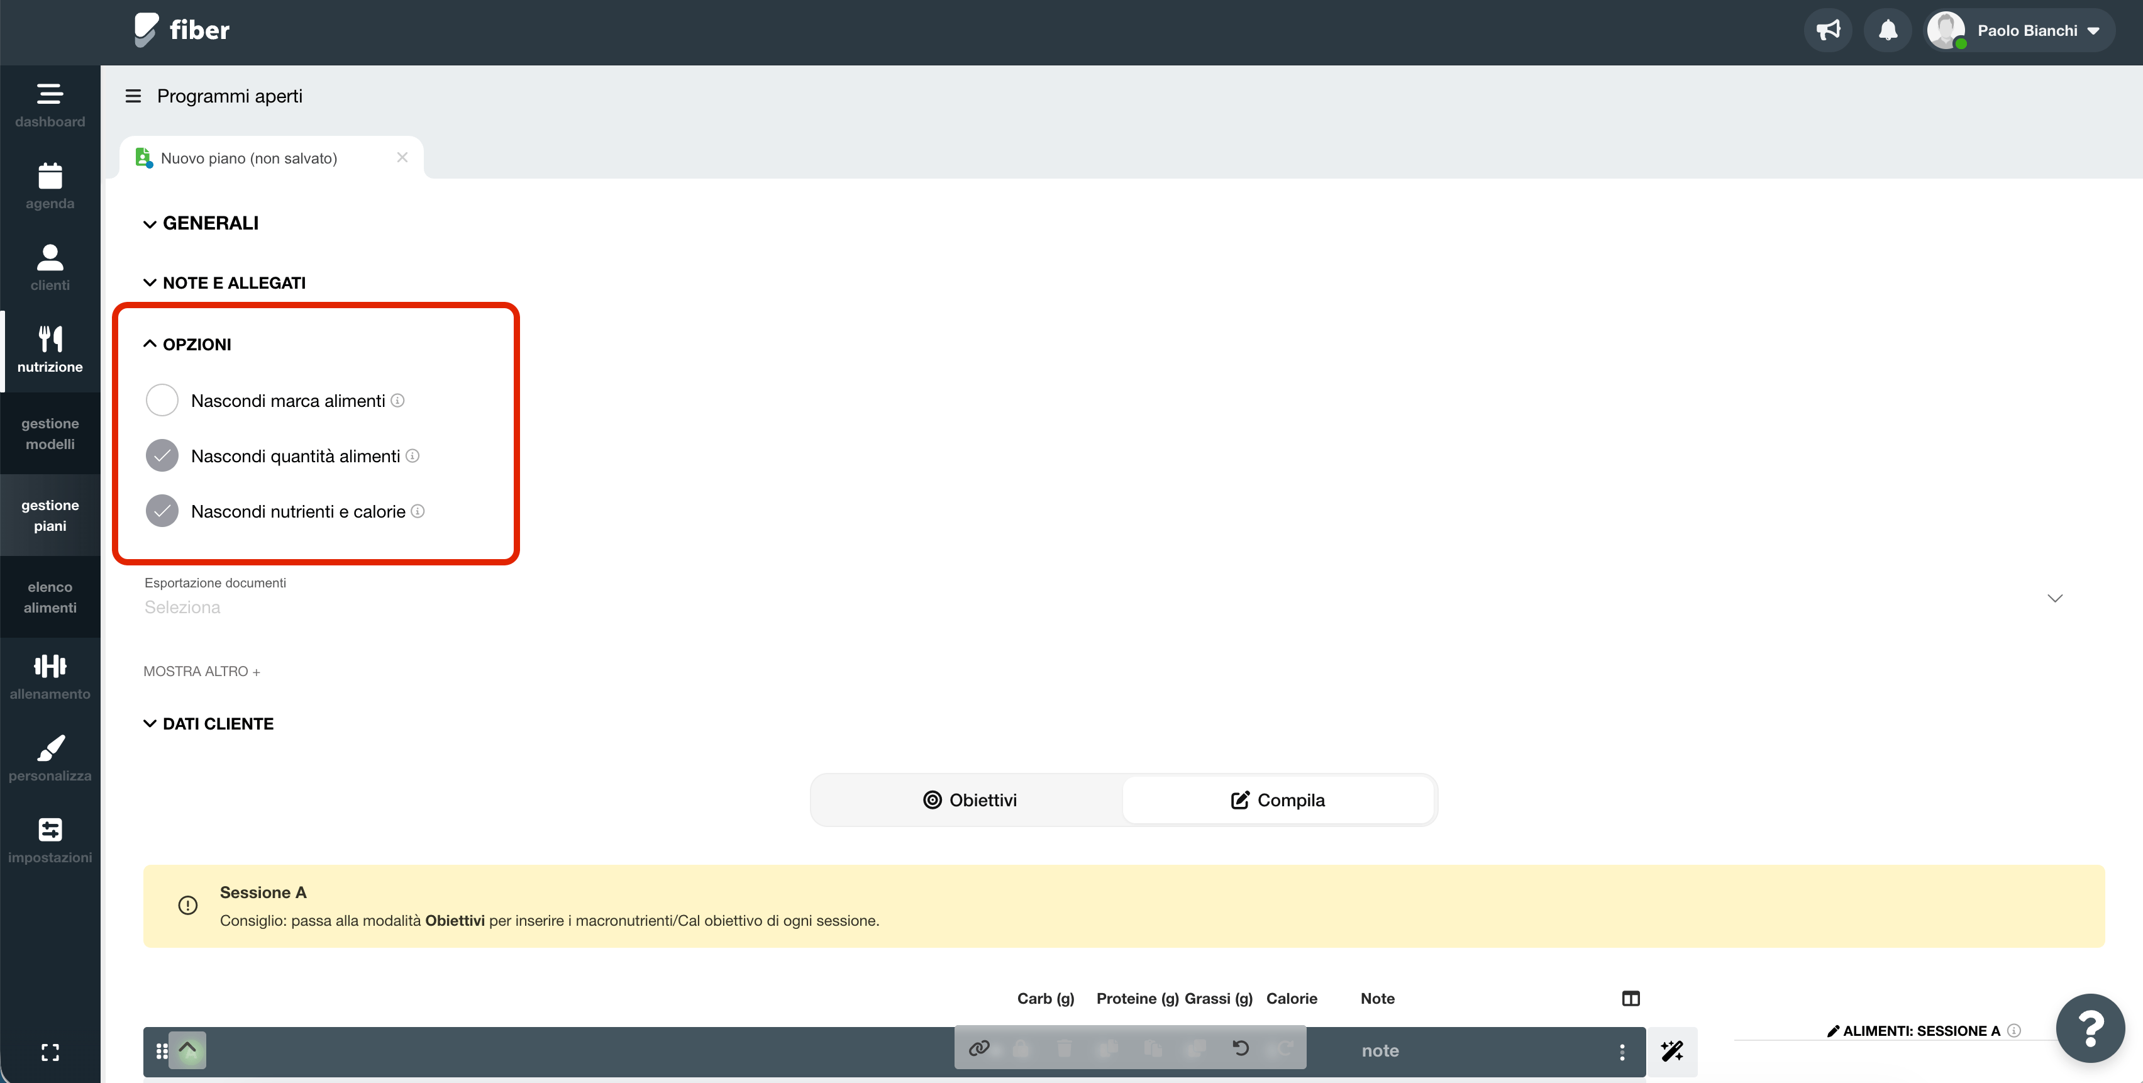The height and width of the screenshot is (1083, 2143).
Task: Click info icon next to Nascondi quantità alimenti
Action: (x=413, y=456)
